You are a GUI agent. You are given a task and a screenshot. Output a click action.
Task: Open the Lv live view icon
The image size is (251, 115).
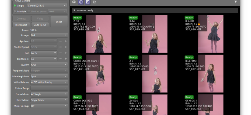click(x=95, y=2)
